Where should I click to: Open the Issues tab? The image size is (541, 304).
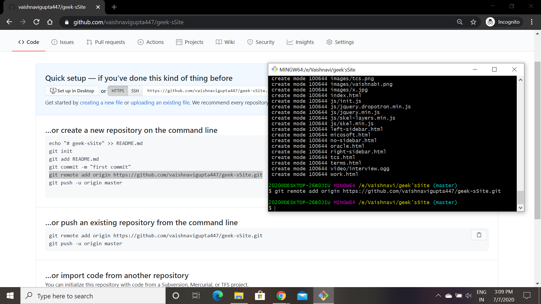click(x=66, y=42)
